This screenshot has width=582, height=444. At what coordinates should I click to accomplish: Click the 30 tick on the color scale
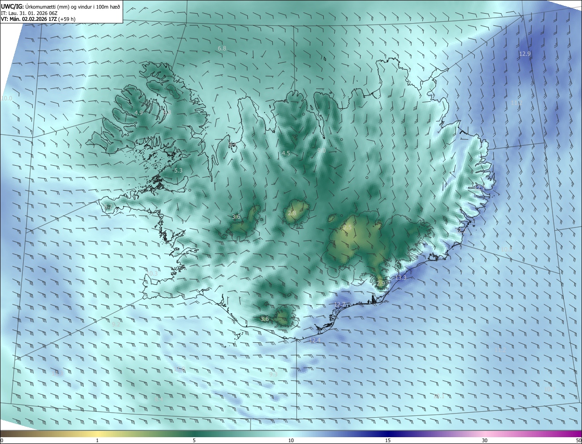(485, 440)
